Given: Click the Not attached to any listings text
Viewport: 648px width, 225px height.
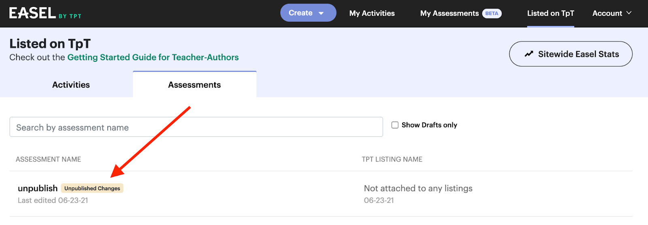Looking at the screenshot, I should 418,188.
